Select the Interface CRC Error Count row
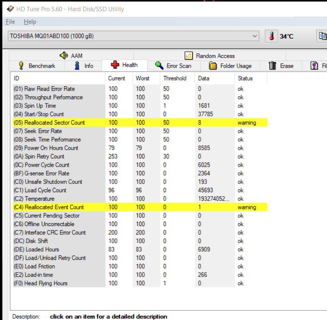The width and height of the screenshot is (327, 320). point(140,232)
